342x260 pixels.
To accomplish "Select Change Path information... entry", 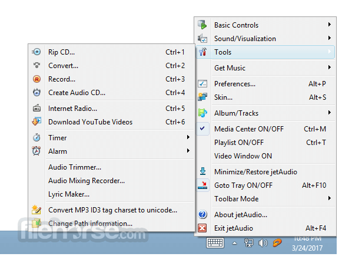I will point(111,224).
